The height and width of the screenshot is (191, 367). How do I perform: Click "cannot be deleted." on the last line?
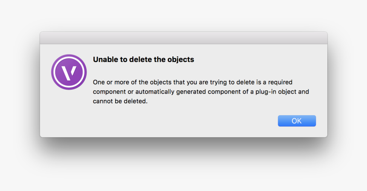(120, 101)
